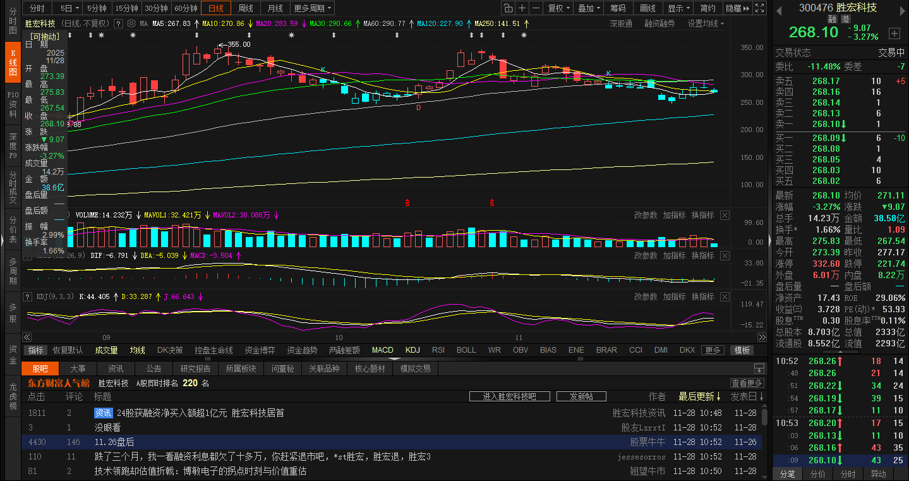Toggle 均线 overlay indicator
This screenshot has height=481, width=909.
coord(138,350)
